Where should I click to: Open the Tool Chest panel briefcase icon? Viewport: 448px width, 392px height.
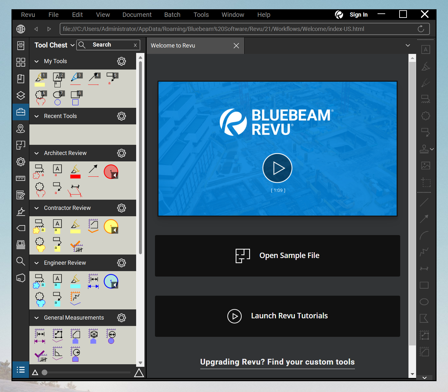click(x=21, y=112)
